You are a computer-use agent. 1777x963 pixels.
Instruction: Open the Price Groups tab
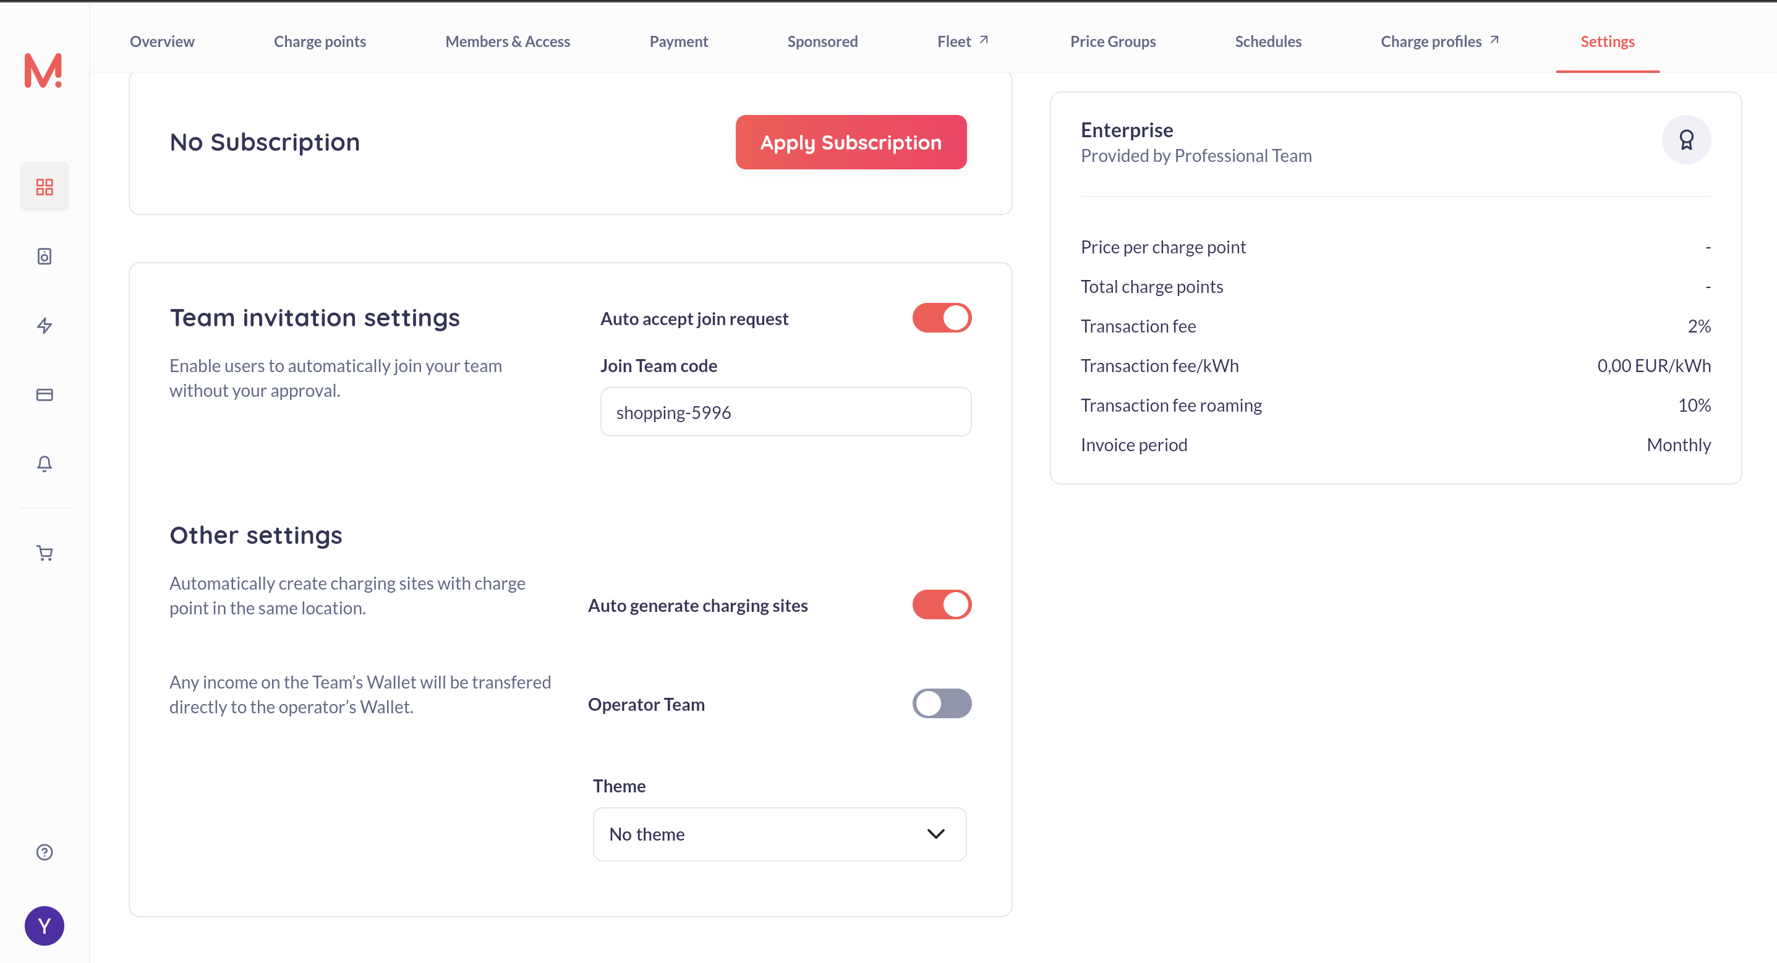click(x=1112, y=41)
